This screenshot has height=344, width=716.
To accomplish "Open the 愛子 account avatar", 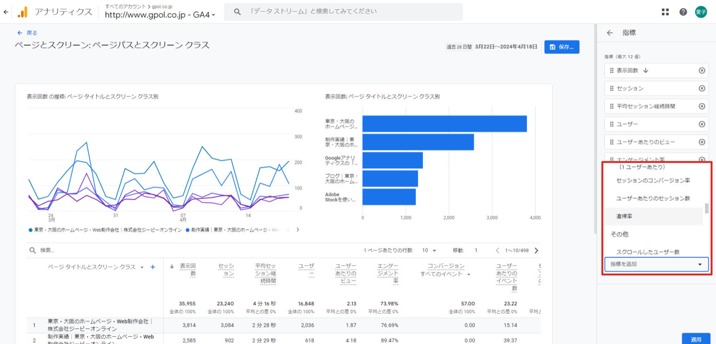I will click(701, 12).
